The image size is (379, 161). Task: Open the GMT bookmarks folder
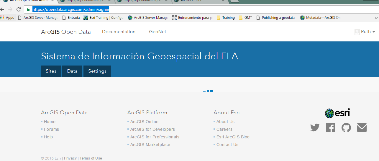[245, 18]
